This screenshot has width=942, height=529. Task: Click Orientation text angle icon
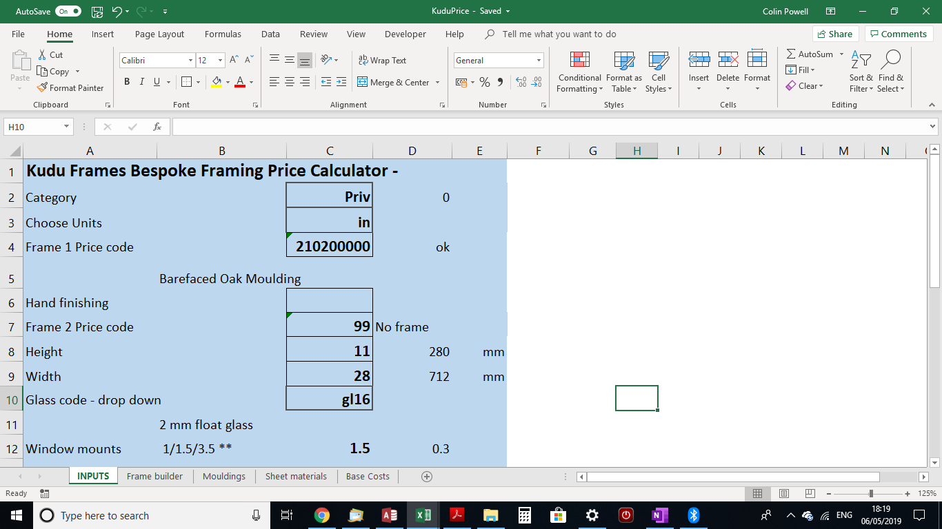(327, 60)
